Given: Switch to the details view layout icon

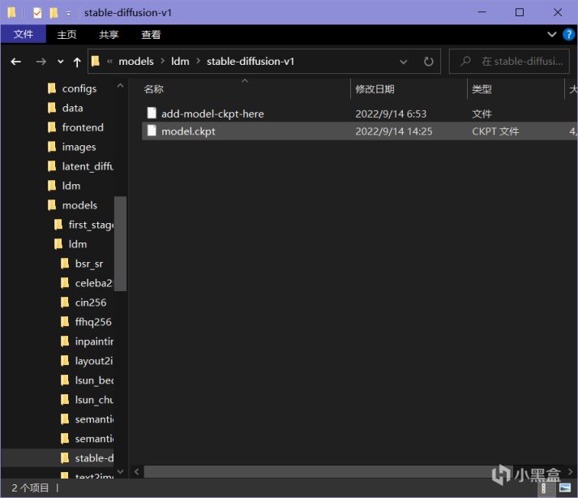Looking at the screenshot, I should (x=544, y=488).
